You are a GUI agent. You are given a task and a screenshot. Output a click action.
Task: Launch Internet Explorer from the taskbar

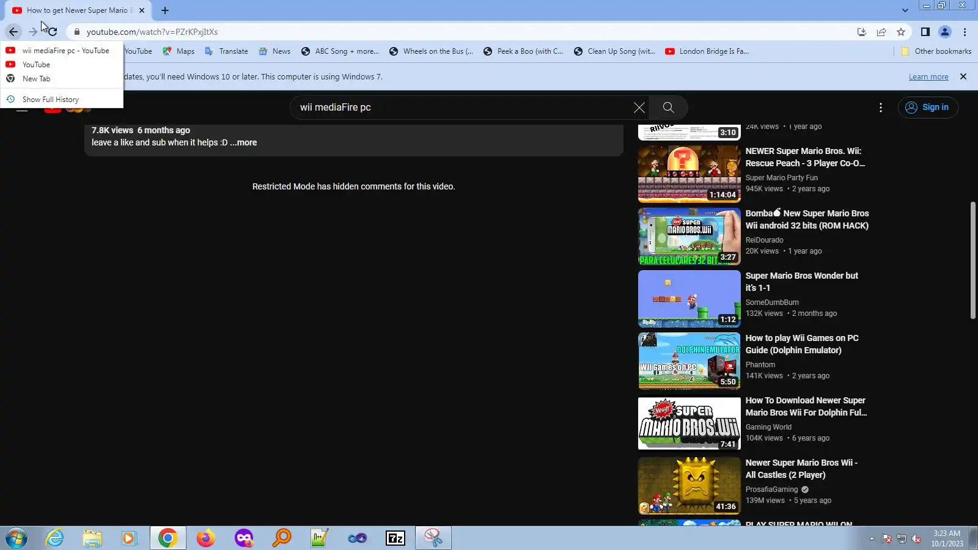55,538
